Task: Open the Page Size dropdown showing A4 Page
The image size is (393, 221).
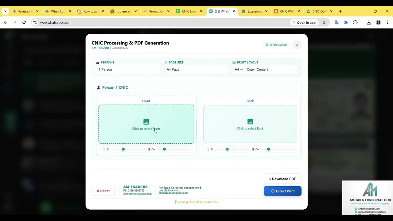Action: (x=196, y=69)
